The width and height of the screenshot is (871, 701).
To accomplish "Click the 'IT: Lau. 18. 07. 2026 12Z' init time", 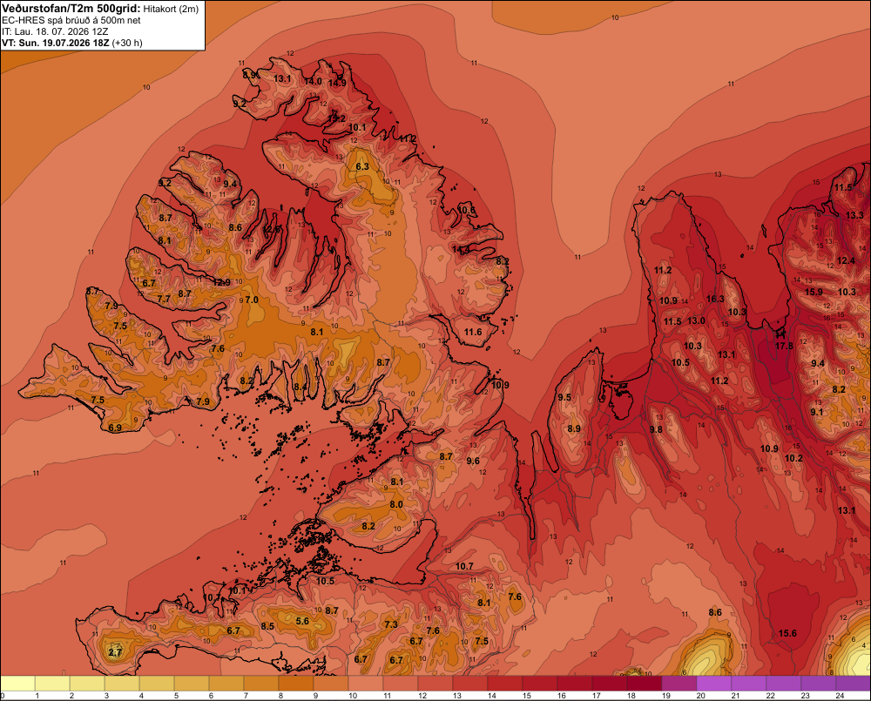I will click(x=54, y=31).
